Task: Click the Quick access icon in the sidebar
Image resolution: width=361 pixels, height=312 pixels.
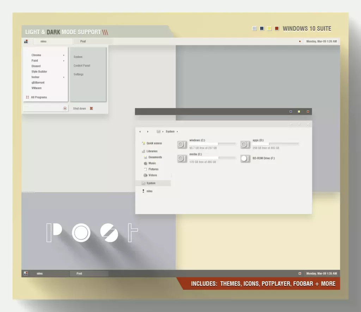Action: point(143,143)
